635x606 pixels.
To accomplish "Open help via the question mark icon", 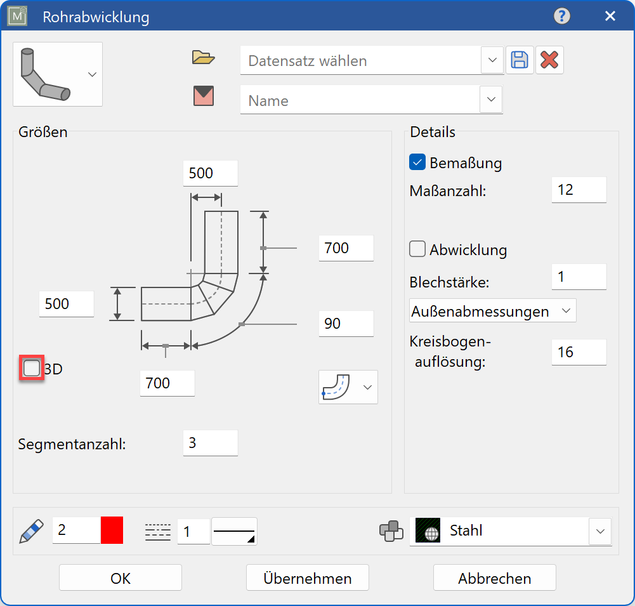I will (x=561, y=16).
